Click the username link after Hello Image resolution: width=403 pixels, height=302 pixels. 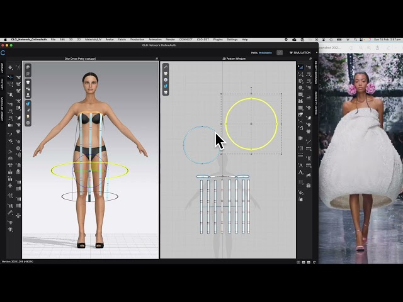(x=265, y=53)
